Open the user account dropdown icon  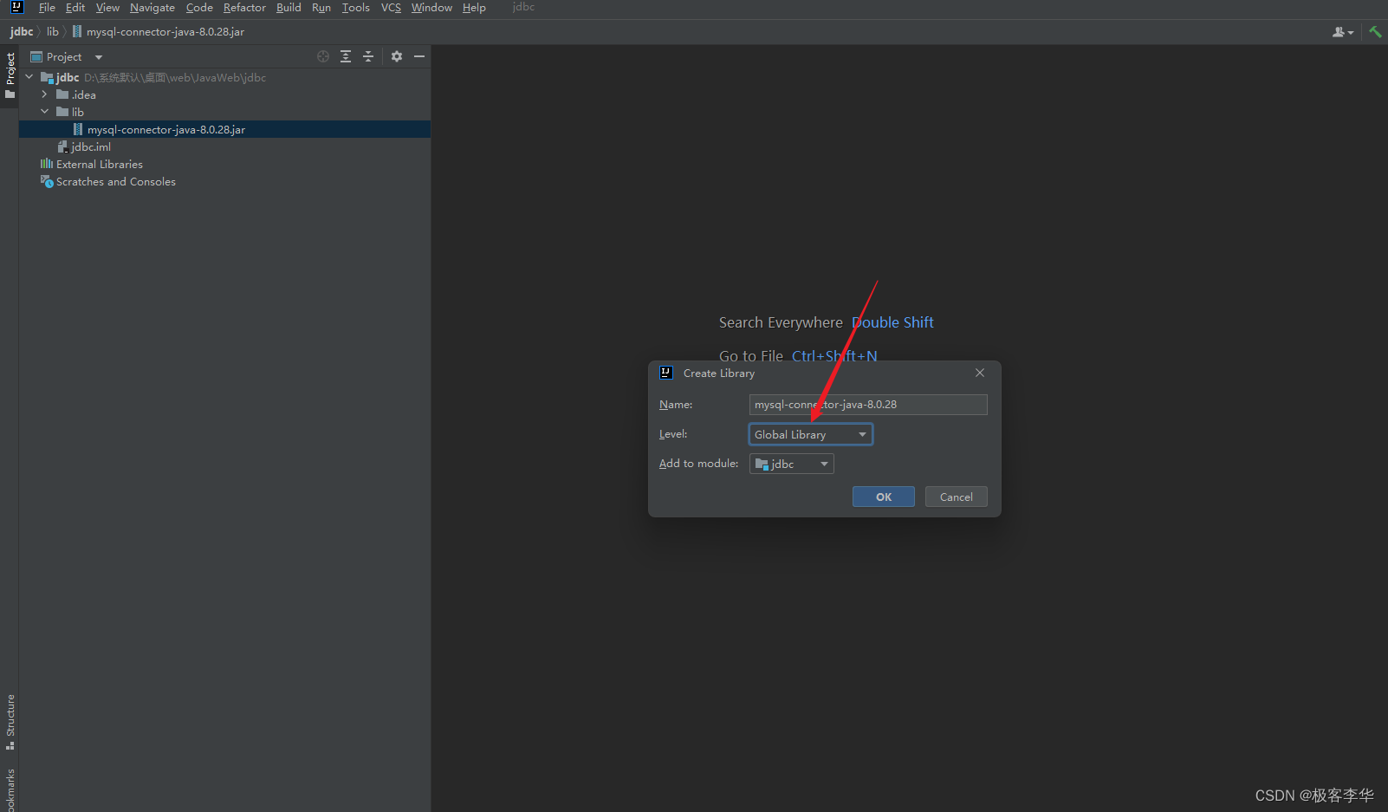coord(1342,32)
